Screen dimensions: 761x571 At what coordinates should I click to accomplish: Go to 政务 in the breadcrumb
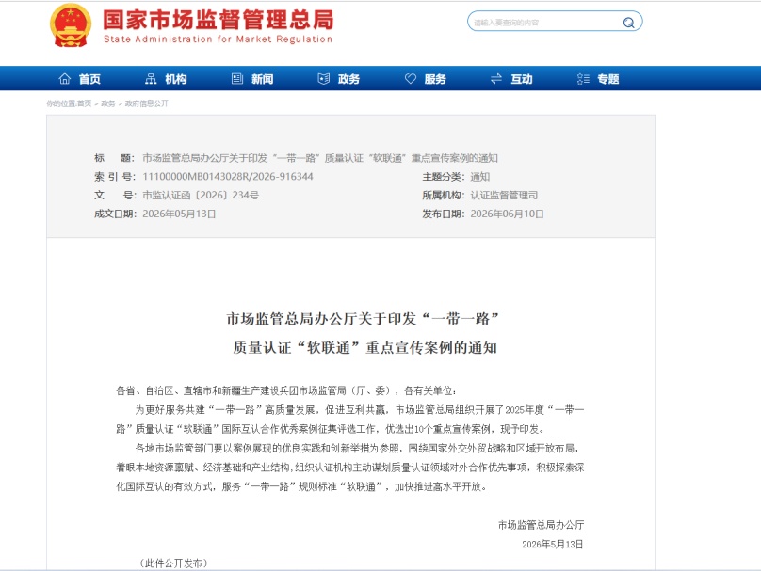(107, 103)
